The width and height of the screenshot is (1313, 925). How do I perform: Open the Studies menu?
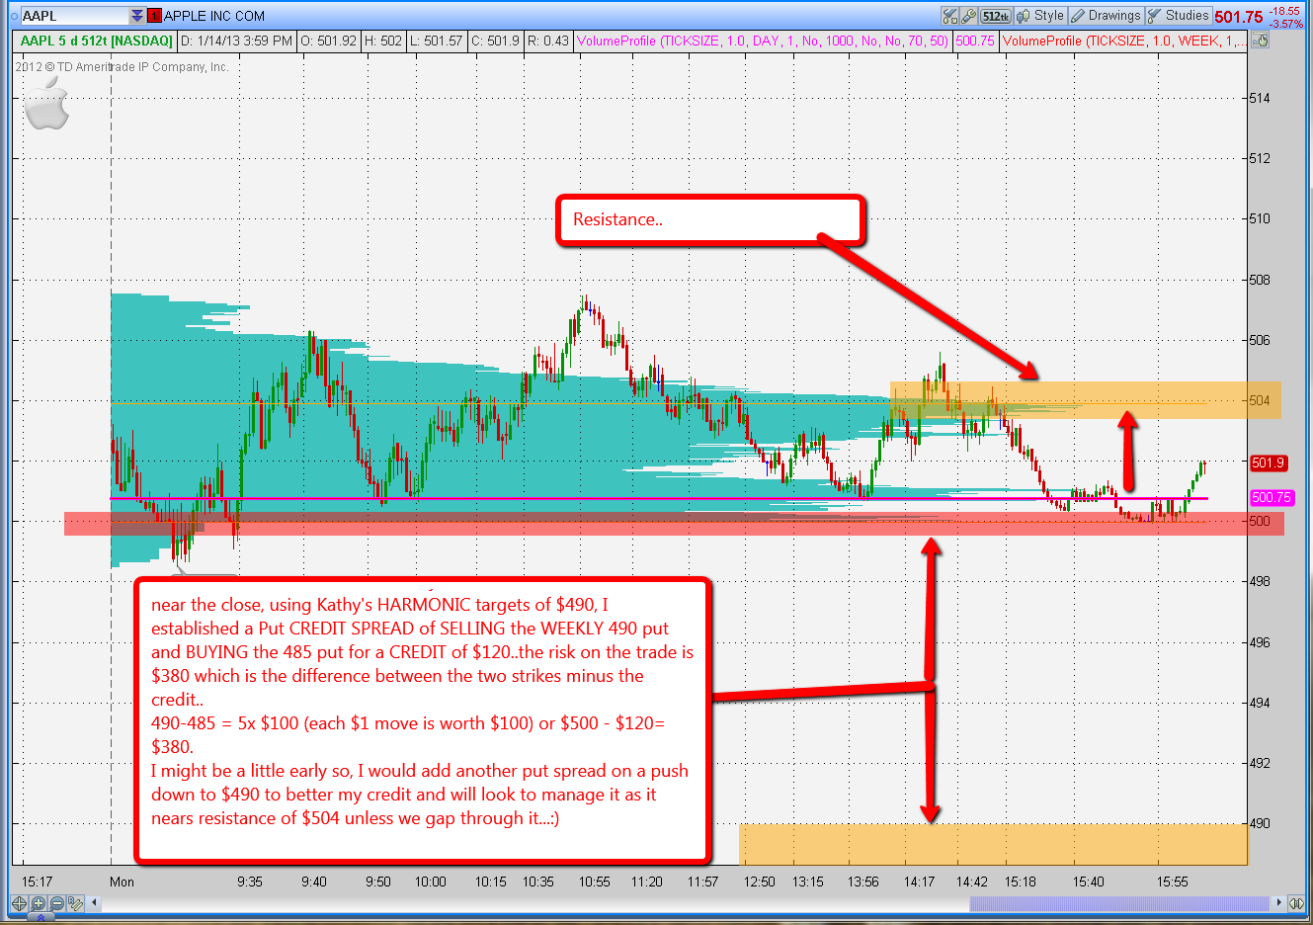pos(1178,16)
